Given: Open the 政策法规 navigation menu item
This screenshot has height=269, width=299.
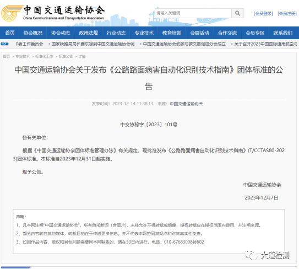Looking at the screenshot, I should (89, 33).
